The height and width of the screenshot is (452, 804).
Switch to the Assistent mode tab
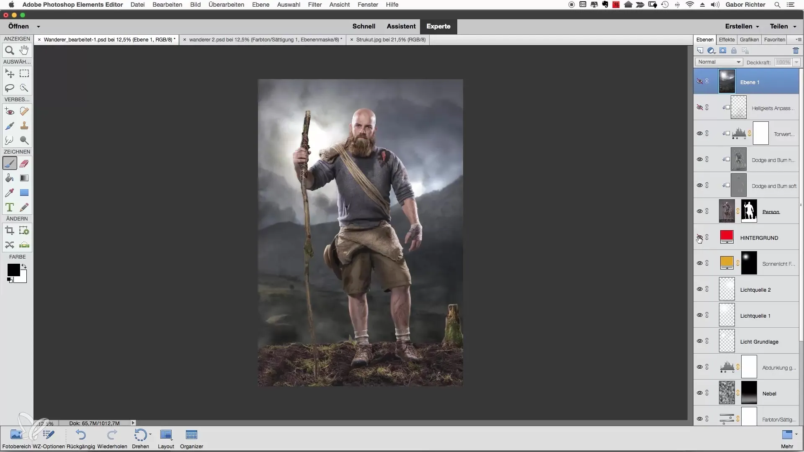click(x=401, y=26)
